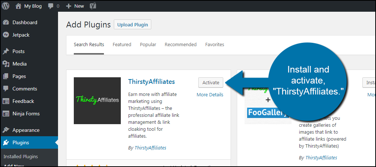Click the Jetpack icon in sidebar
This screenshot has height=167, width=376.
[x=6, y=35]
